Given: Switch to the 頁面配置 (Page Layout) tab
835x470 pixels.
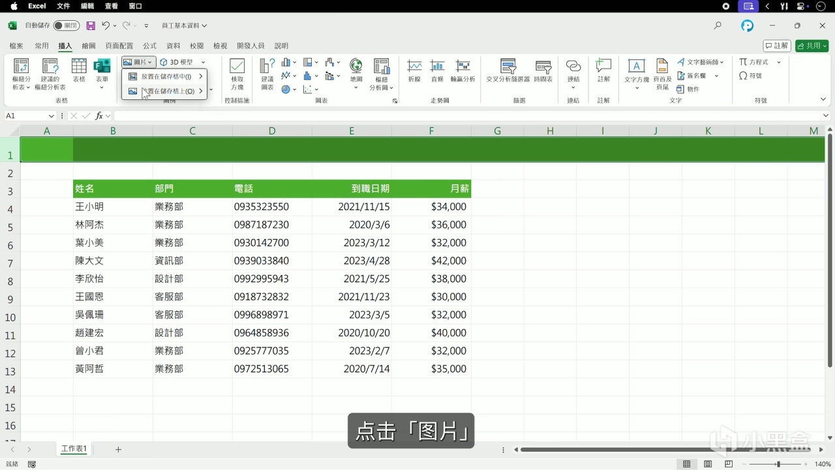Looking at the screenshot, I should point(119,46).
